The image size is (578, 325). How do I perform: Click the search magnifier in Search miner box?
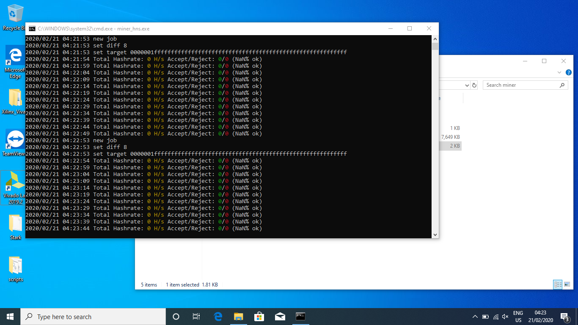tap(562, 85)
